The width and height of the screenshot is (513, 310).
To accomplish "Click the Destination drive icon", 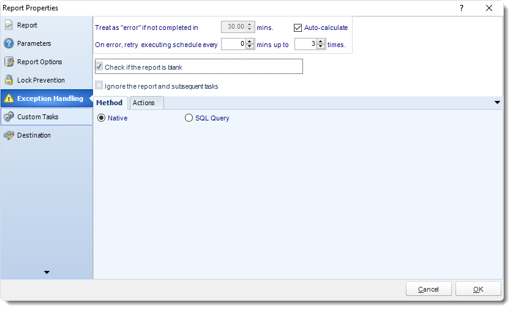I will click(9, 135).
